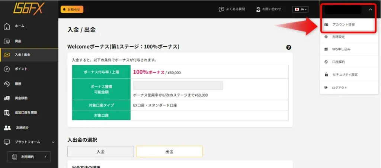Choose ログアウト from account menu
The image size is (381, 168).
pos(349,88)
